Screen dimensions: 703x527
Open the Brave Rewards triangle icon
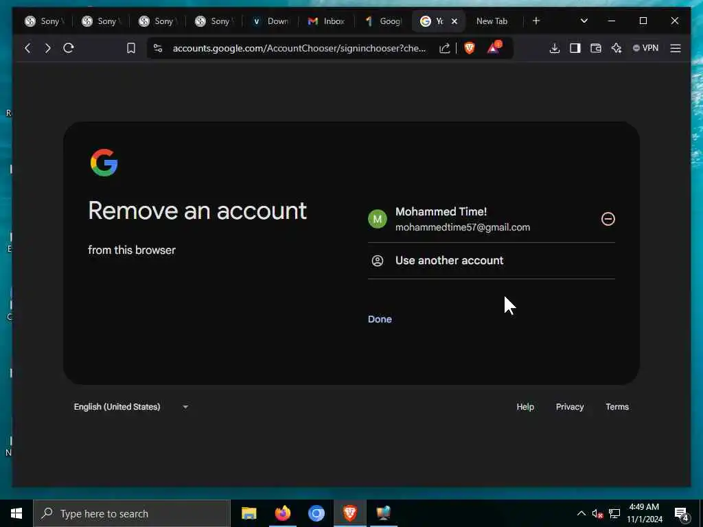(494, 47)
